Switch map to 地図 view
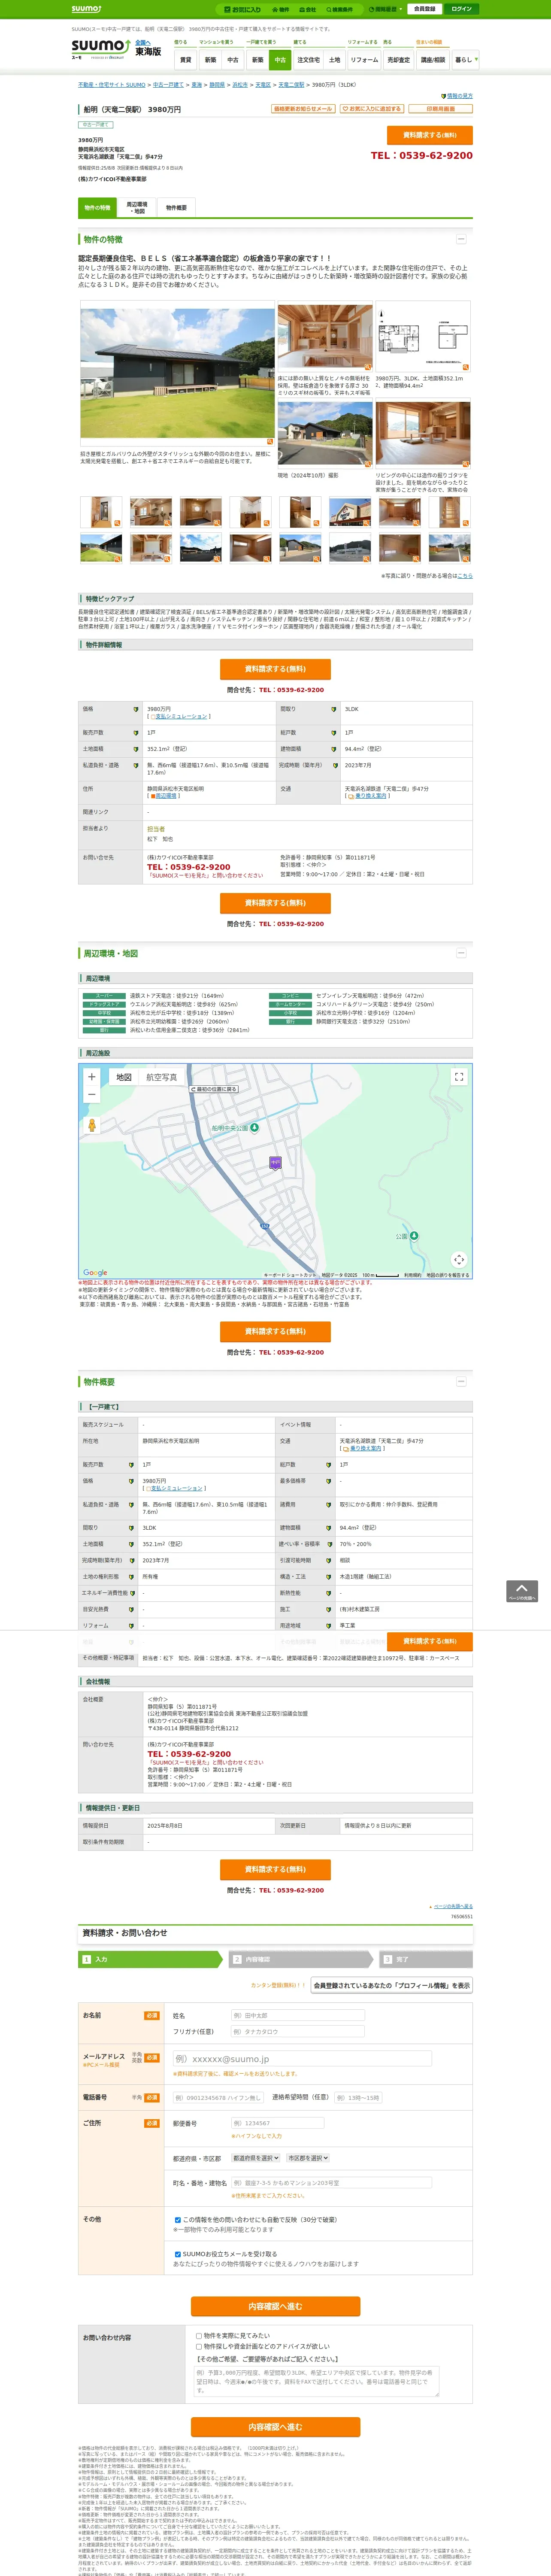Viewport: 551px width, 2576px height. (124, 1077)
